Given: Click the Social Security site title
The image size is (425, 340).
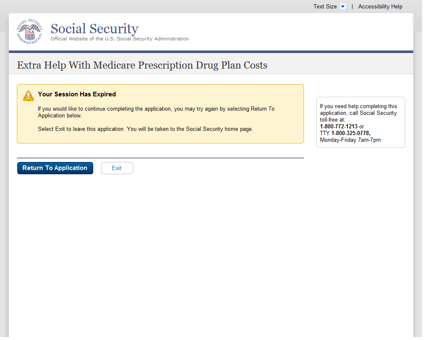Looking at the screenshot, I should (94, 29).
